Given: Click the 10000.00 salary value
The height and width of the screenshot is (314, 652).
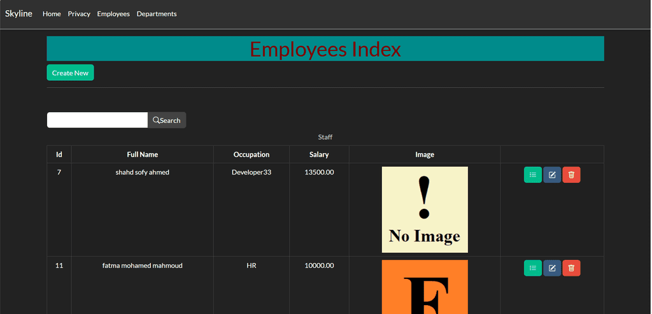Looking at the screenshot, I should tap(320, 266).
